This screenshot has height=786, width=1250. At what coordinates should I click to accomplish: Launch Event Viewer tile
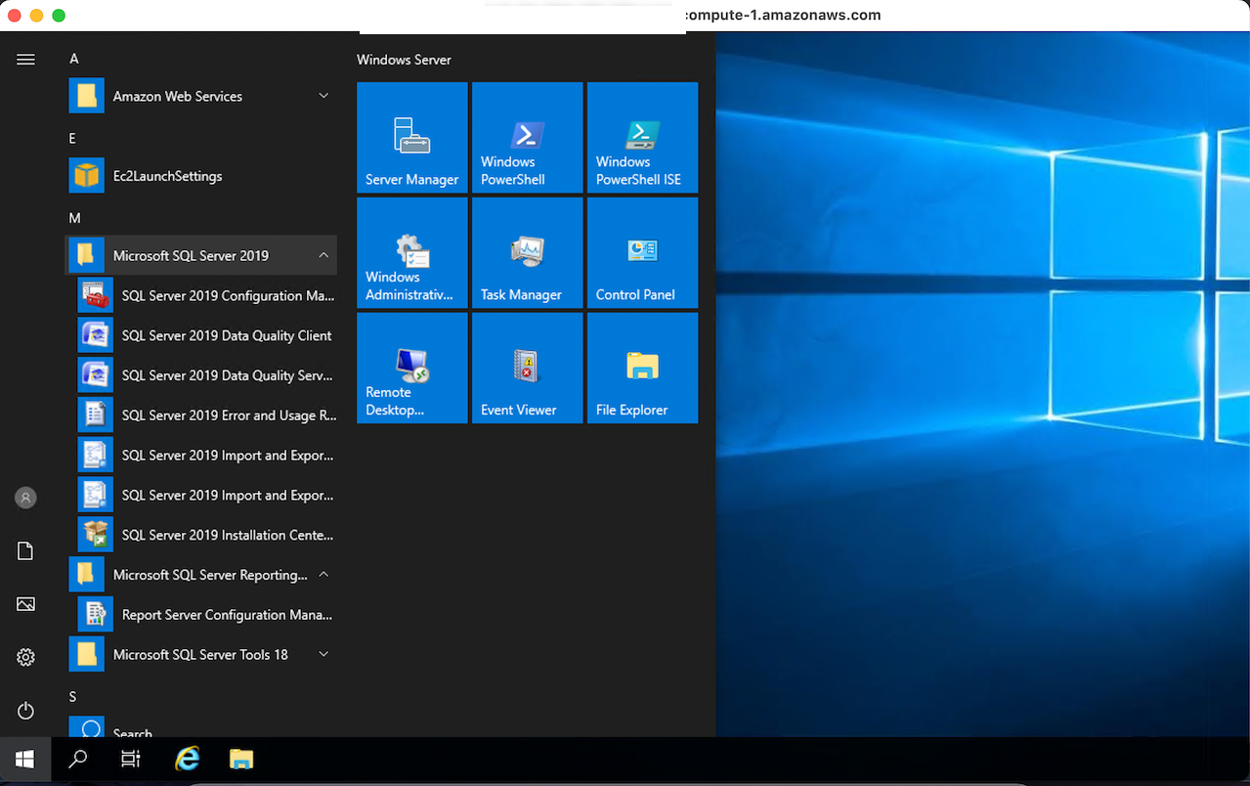[x=527, y=369]
